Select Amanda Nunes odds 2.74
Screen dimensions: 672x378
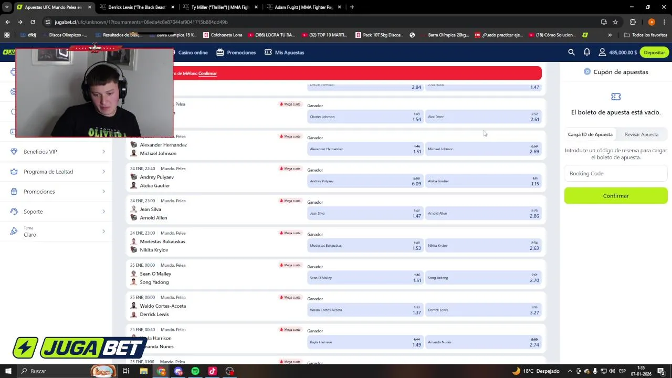(483, 342)
